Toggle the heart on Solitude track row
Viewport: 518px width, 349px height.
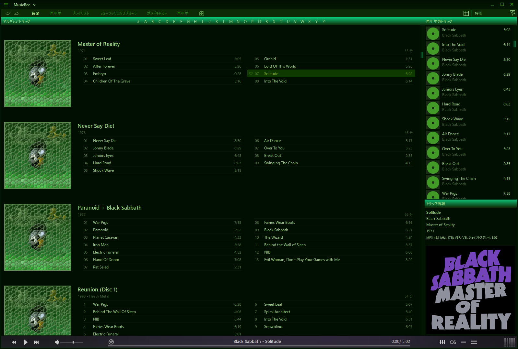(251, 74)
